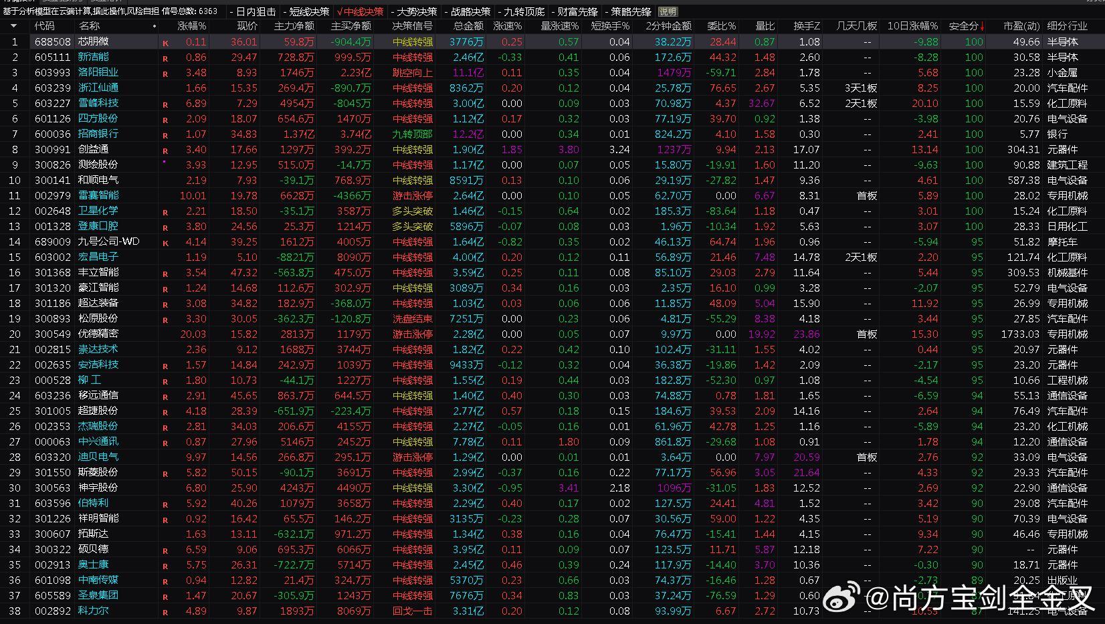Click the R marker in the 科力尔 row
This screenshot has width=1105, height=624.
[x=165, y=612]
